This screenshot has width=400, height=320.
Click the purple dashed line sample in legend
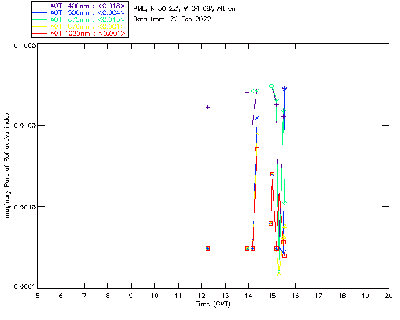point(40,6)
